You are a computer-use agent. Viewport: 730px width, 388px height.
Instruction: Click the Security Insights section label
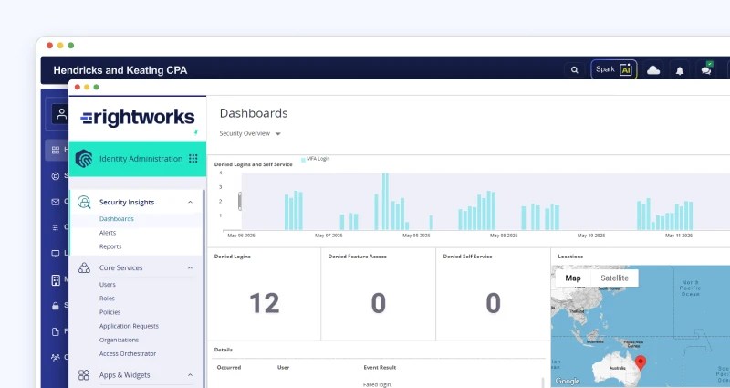(x=127, y=202)
